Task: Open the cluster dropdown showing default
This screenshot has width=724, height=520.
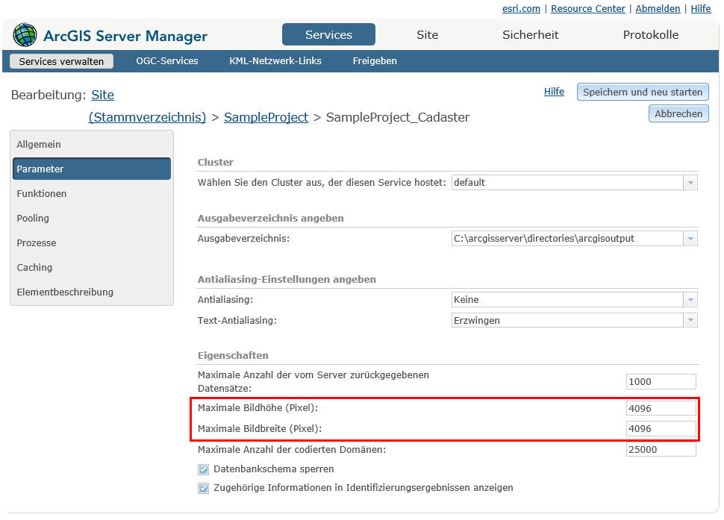Action: 690,181
